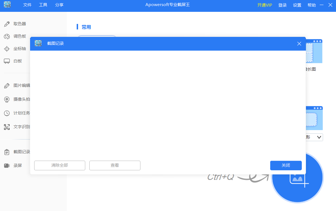The image size is (336, 211).
Task: Open the 分享 menu
Action: (59, 5)
